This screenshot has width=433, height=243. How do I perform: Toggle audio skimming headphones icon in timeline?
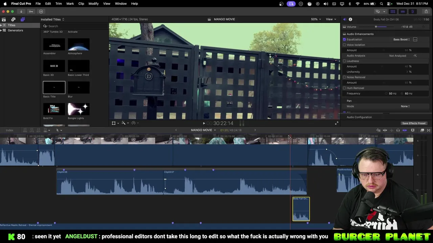click(x=398, y=130)
